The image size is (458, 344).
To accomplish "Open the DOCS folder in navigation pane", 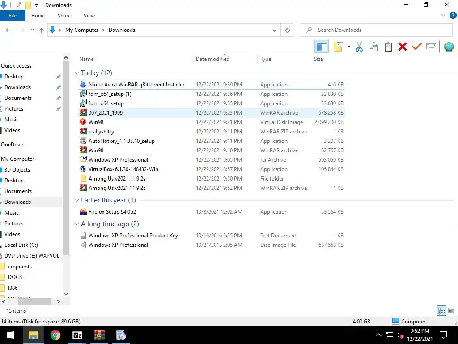I will pos(15,277).
